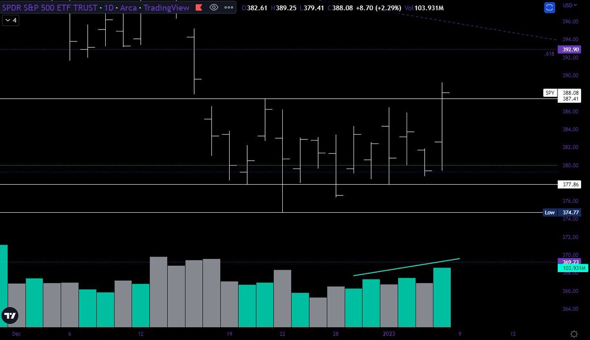
Task: Click the low price value 379.41
Action: (x=314, y=8)
